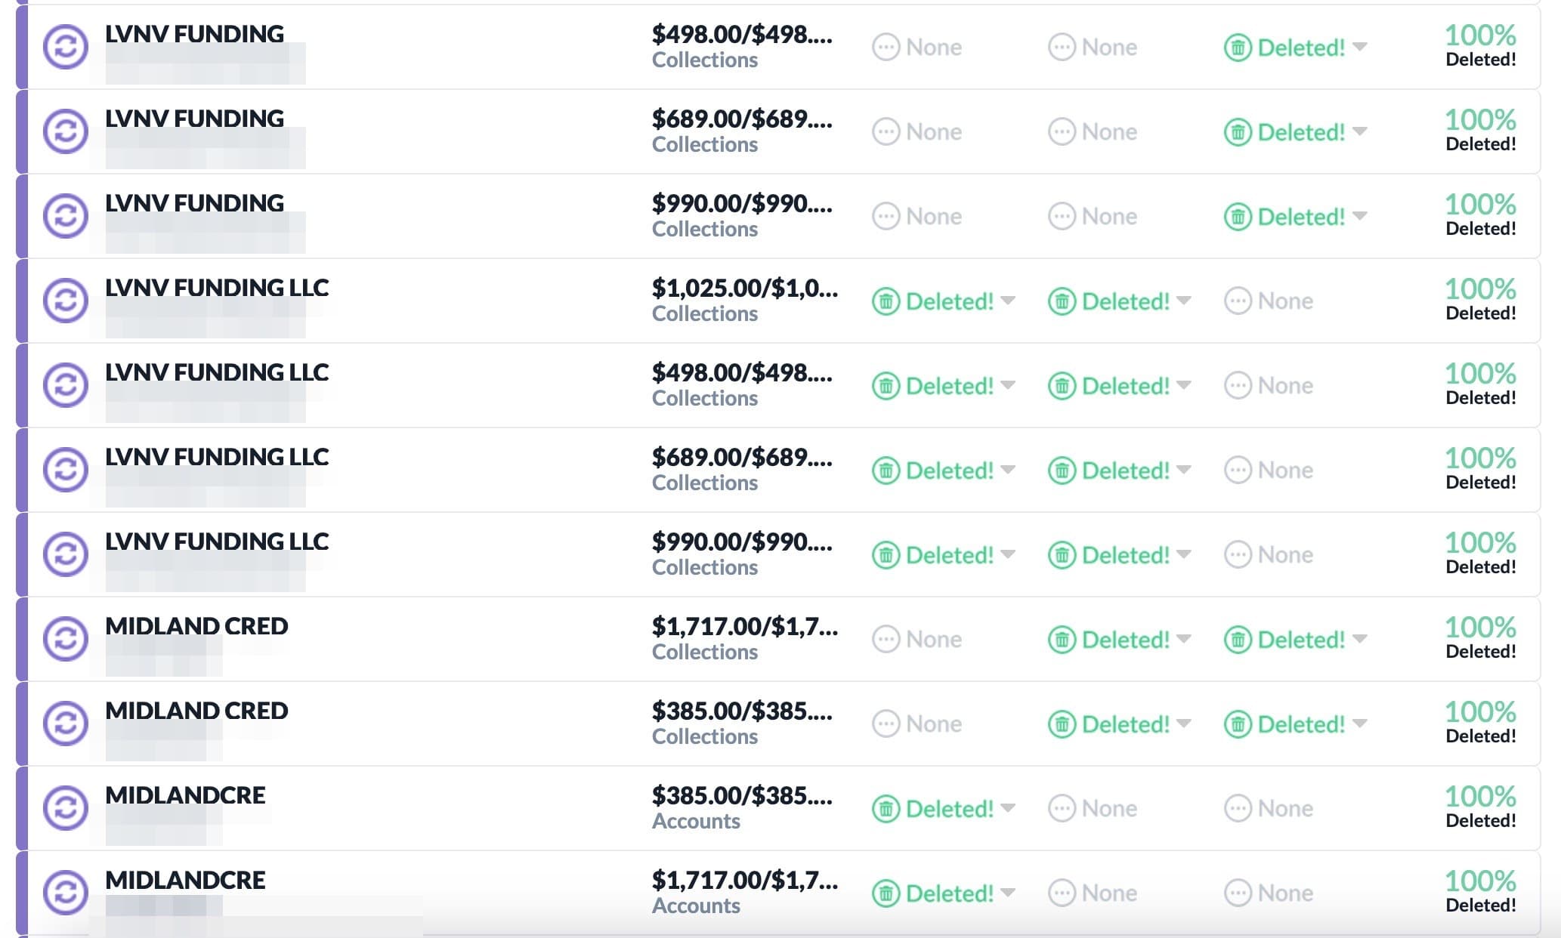Viewport: 1561px width, 938px height.
Task: Click the Accounts label under MIDLANDCRE $1,717.00
Action: pos(696,906)
